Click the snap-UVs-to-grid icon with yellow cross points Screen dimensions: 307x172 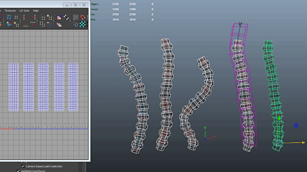tap(16, 18)
